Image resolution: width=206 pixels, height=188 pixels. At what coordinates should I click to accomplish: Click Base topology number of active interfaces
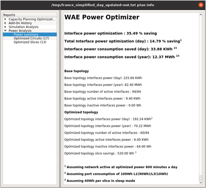(x=103, y=92)
